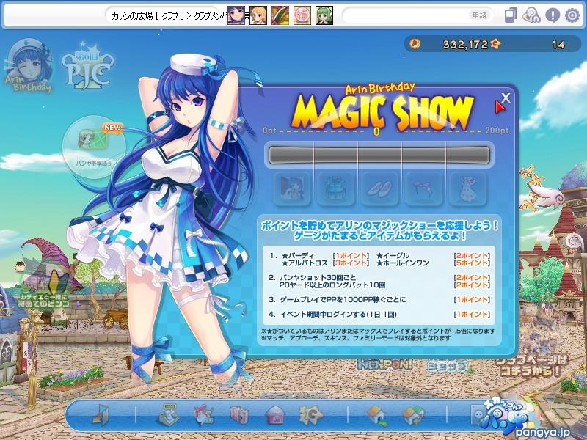The height and width of the screenshot is (440, 587).
Task: Click the green-haired member avatar in top bar
Action: pyautogui.click(x=324, y=15)
